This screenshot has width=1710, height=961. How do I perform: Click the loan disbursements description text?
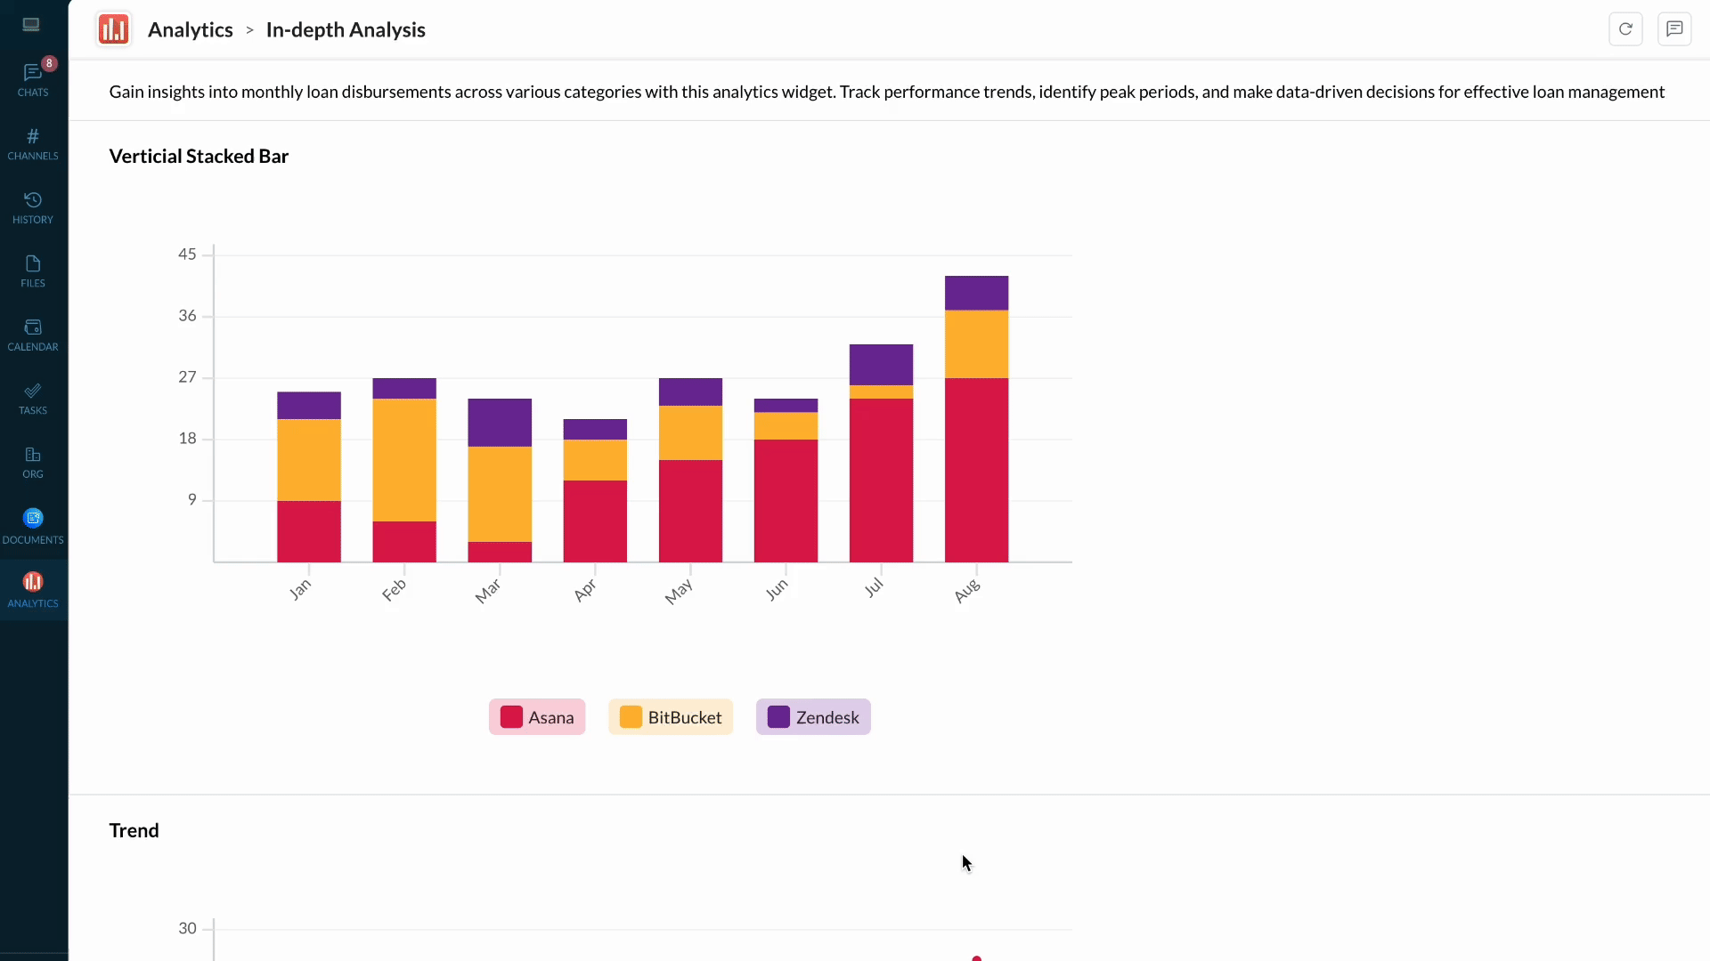point(886,92)
